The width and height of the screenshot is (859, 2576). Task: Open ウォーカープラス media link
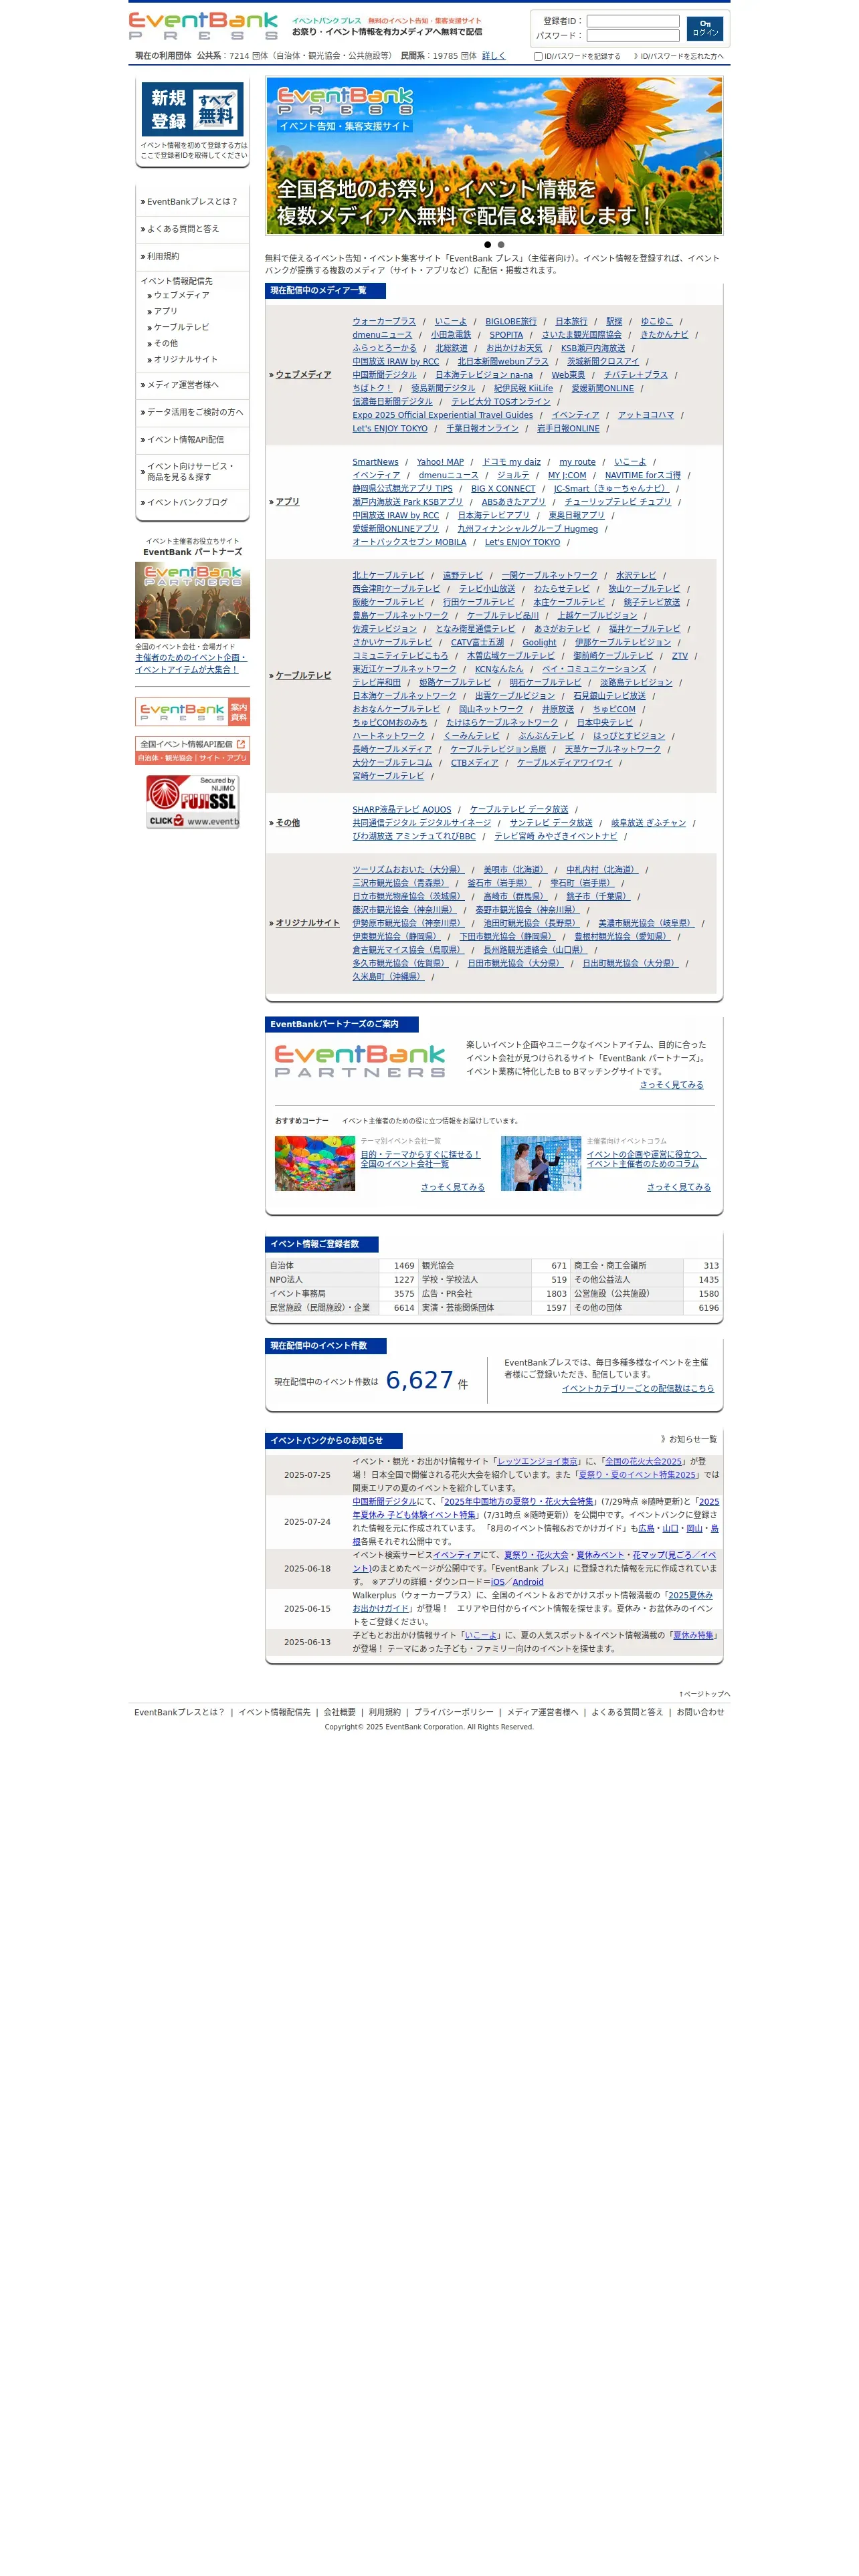tap(384, 322)
